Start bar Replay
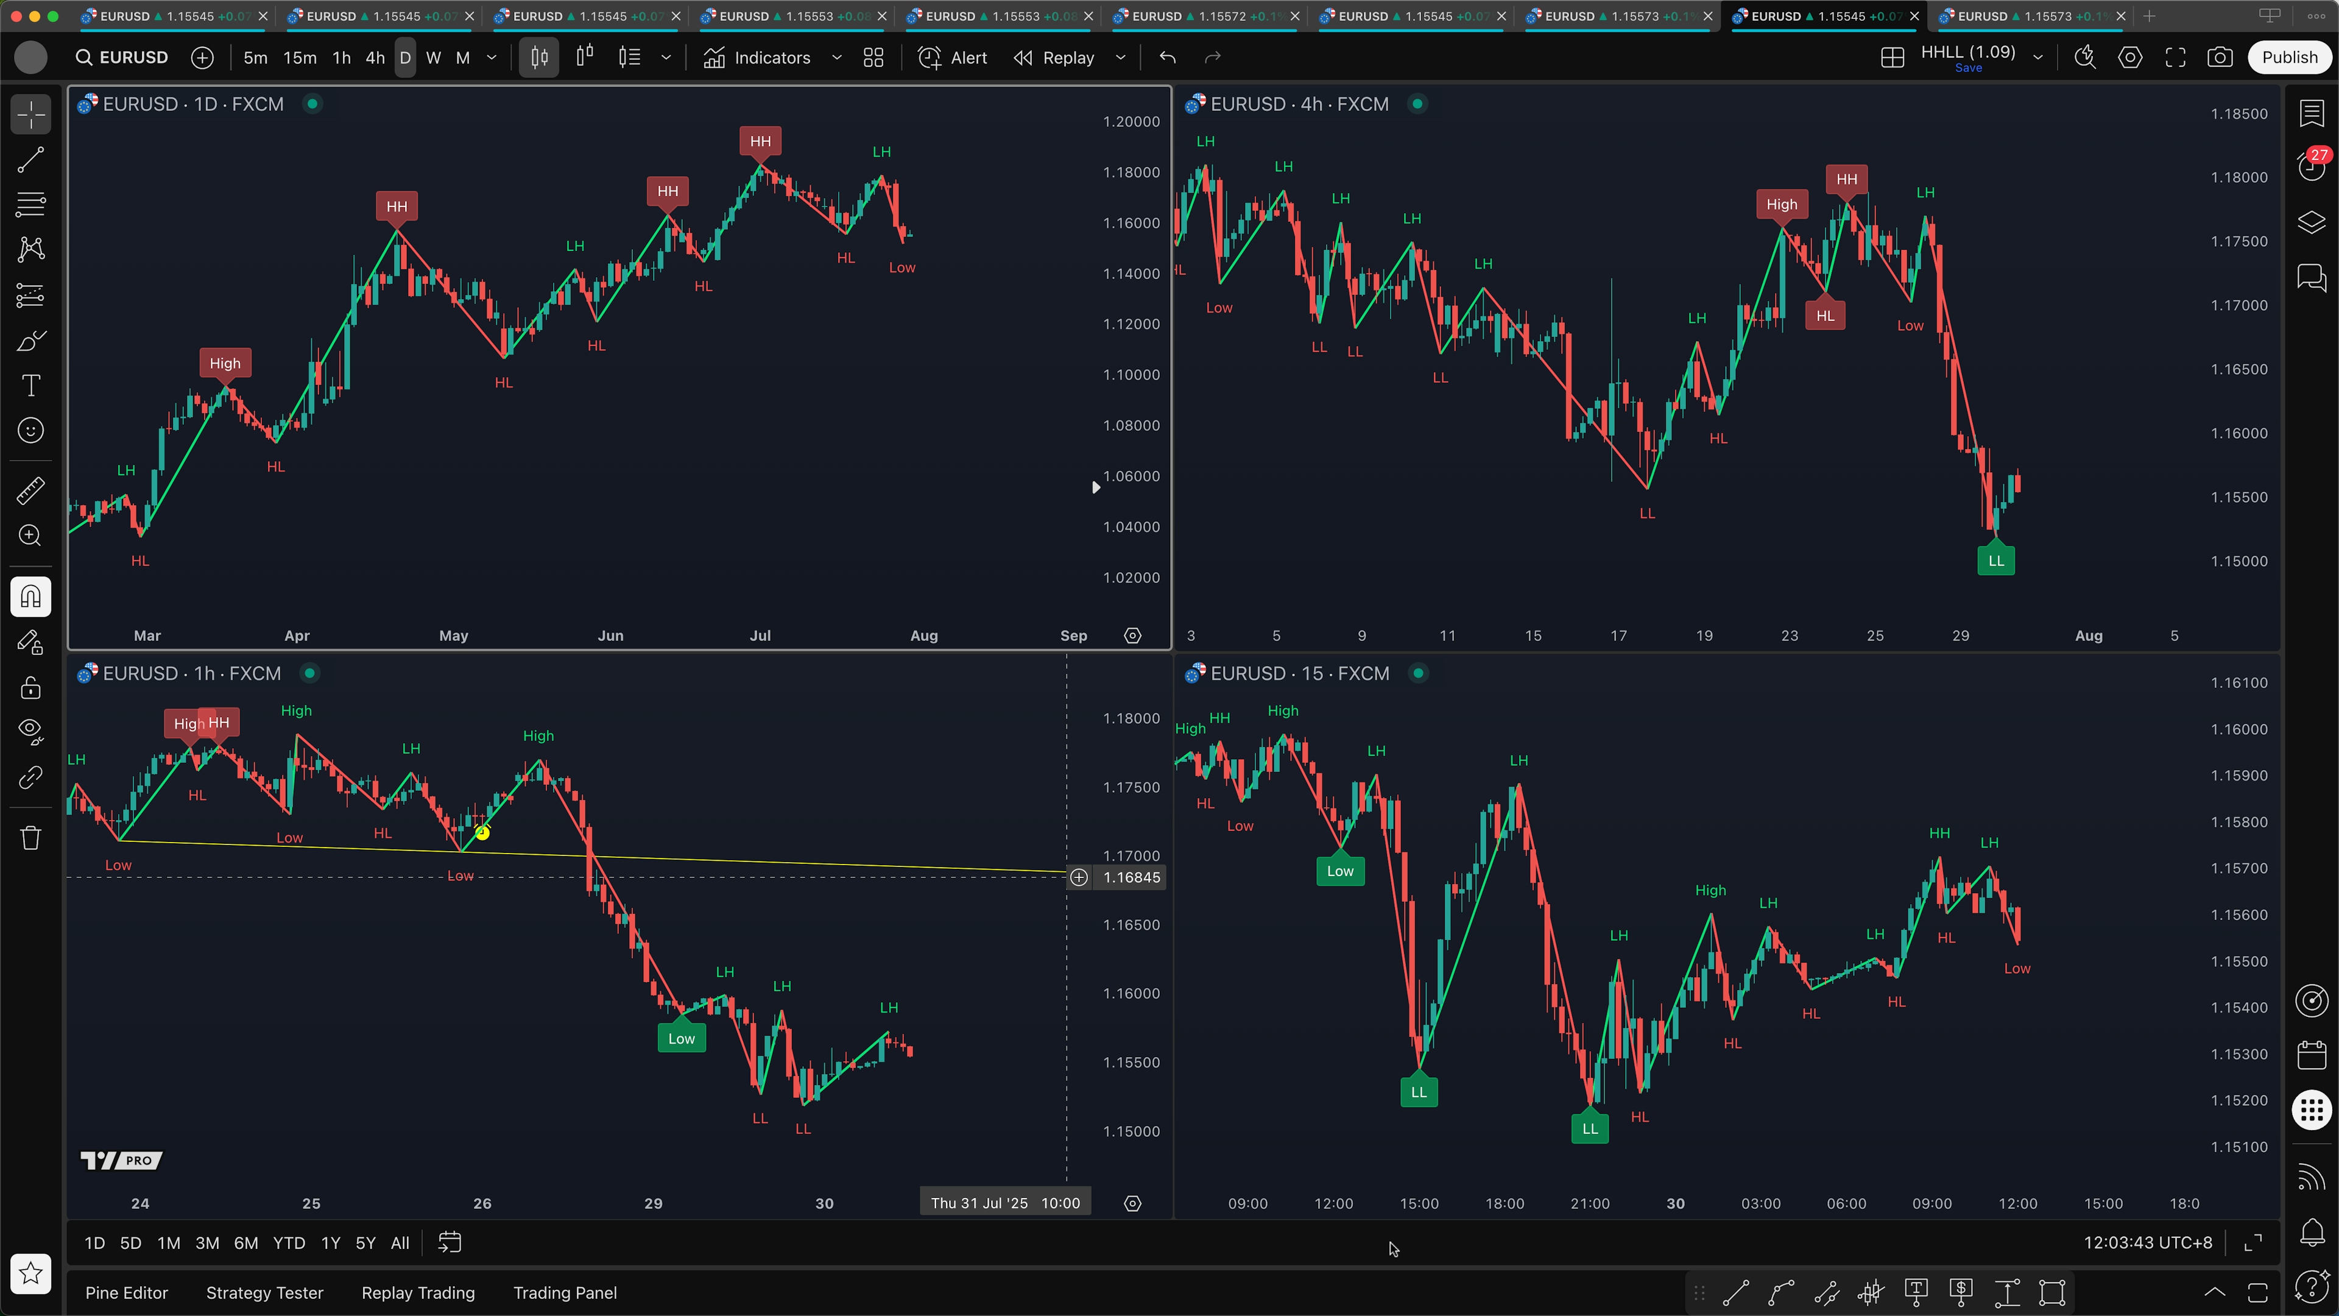Screen dimensions: 2339x1316 point(1054,57)
